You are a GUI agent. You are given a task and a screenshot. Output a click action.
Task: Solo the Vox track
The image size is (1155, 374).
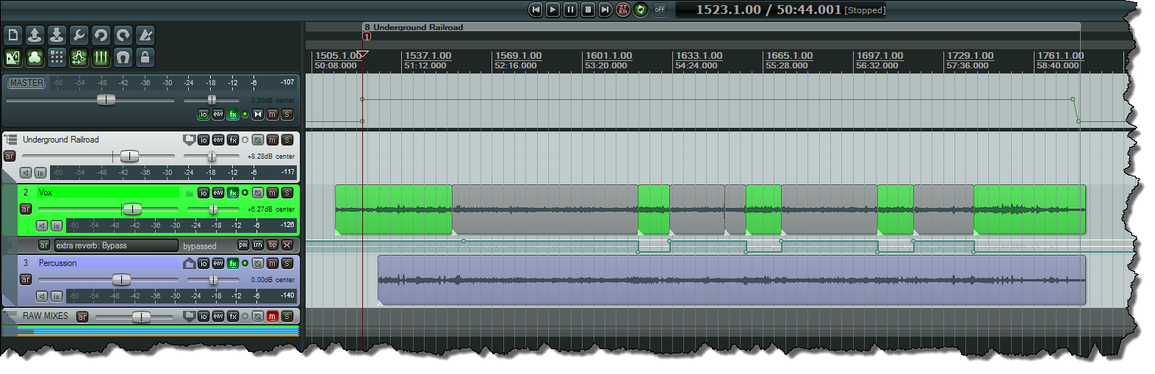(x=287, y=193)
